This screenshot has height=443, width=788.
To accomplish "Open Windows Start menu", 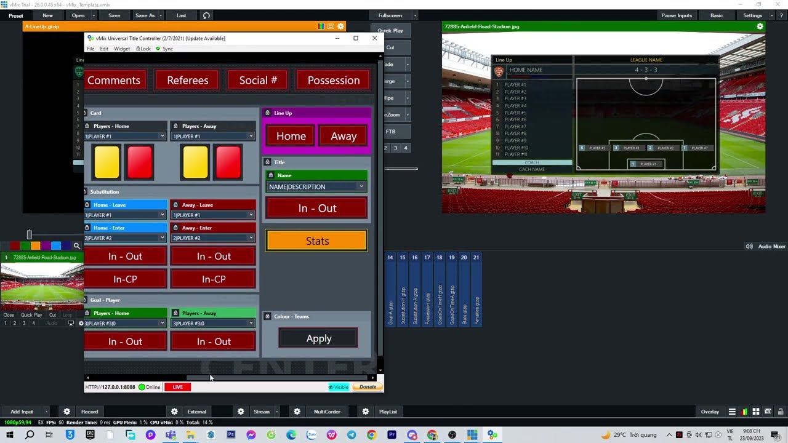I will (10, 435).
